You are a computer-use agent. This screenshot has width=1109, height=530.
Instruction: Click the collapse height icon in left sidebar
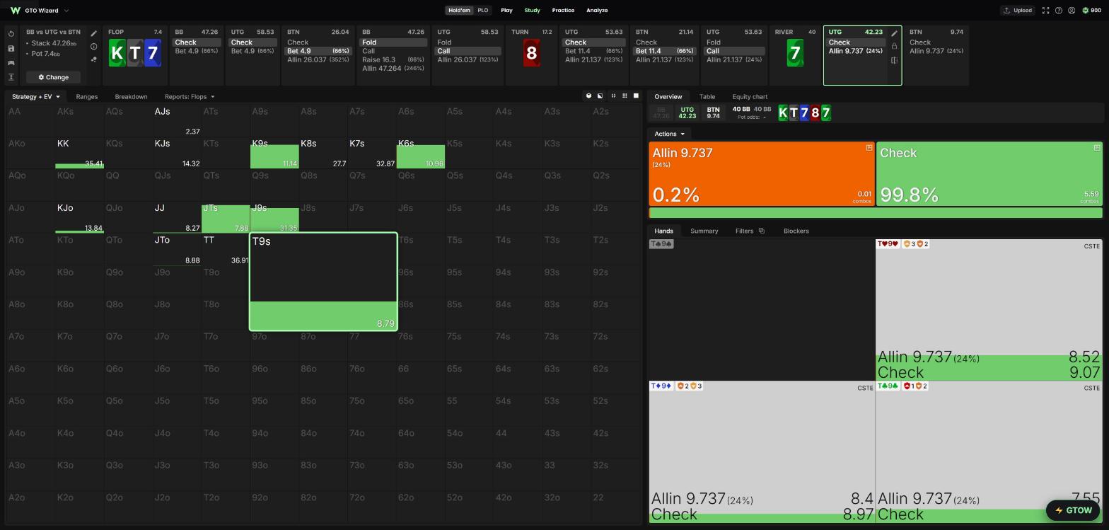pyautogui.click(x=11, y=77)
